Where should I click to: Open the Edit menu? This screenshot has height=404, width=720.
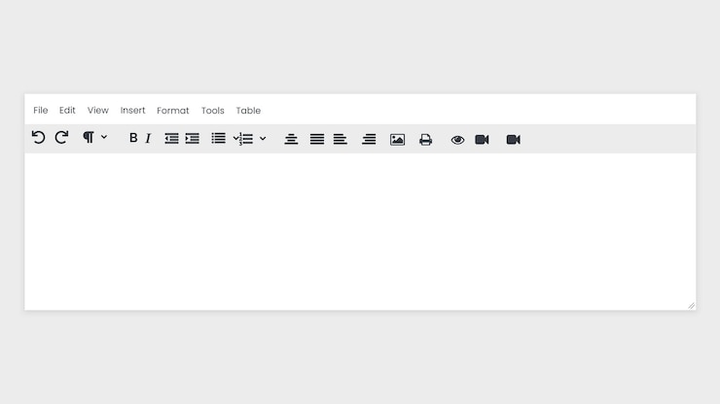67,110
